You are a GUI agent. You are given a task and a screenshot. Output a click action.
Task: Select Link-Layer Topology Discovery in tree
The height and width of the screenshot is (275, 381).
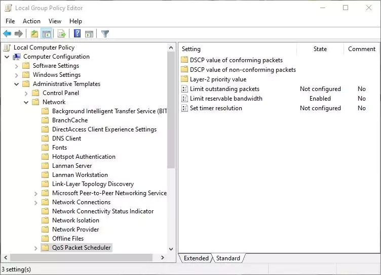pyautogui.click(x=93, y=184)
